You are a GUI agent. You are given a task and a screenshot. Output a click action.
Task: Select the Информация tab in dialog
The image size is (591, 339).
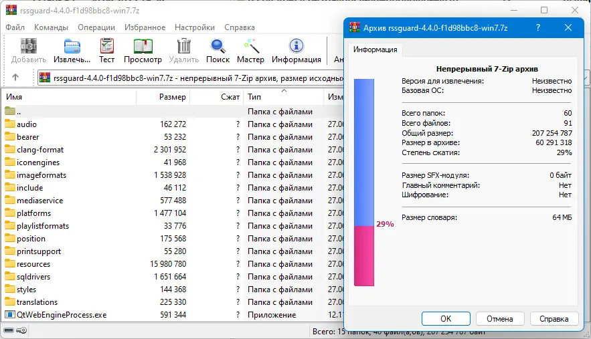coord(375,49)
